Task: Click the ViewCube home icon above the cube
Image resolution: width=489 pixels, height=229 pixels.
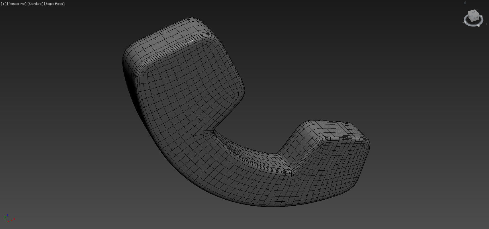Action: [x=465, y=3]
